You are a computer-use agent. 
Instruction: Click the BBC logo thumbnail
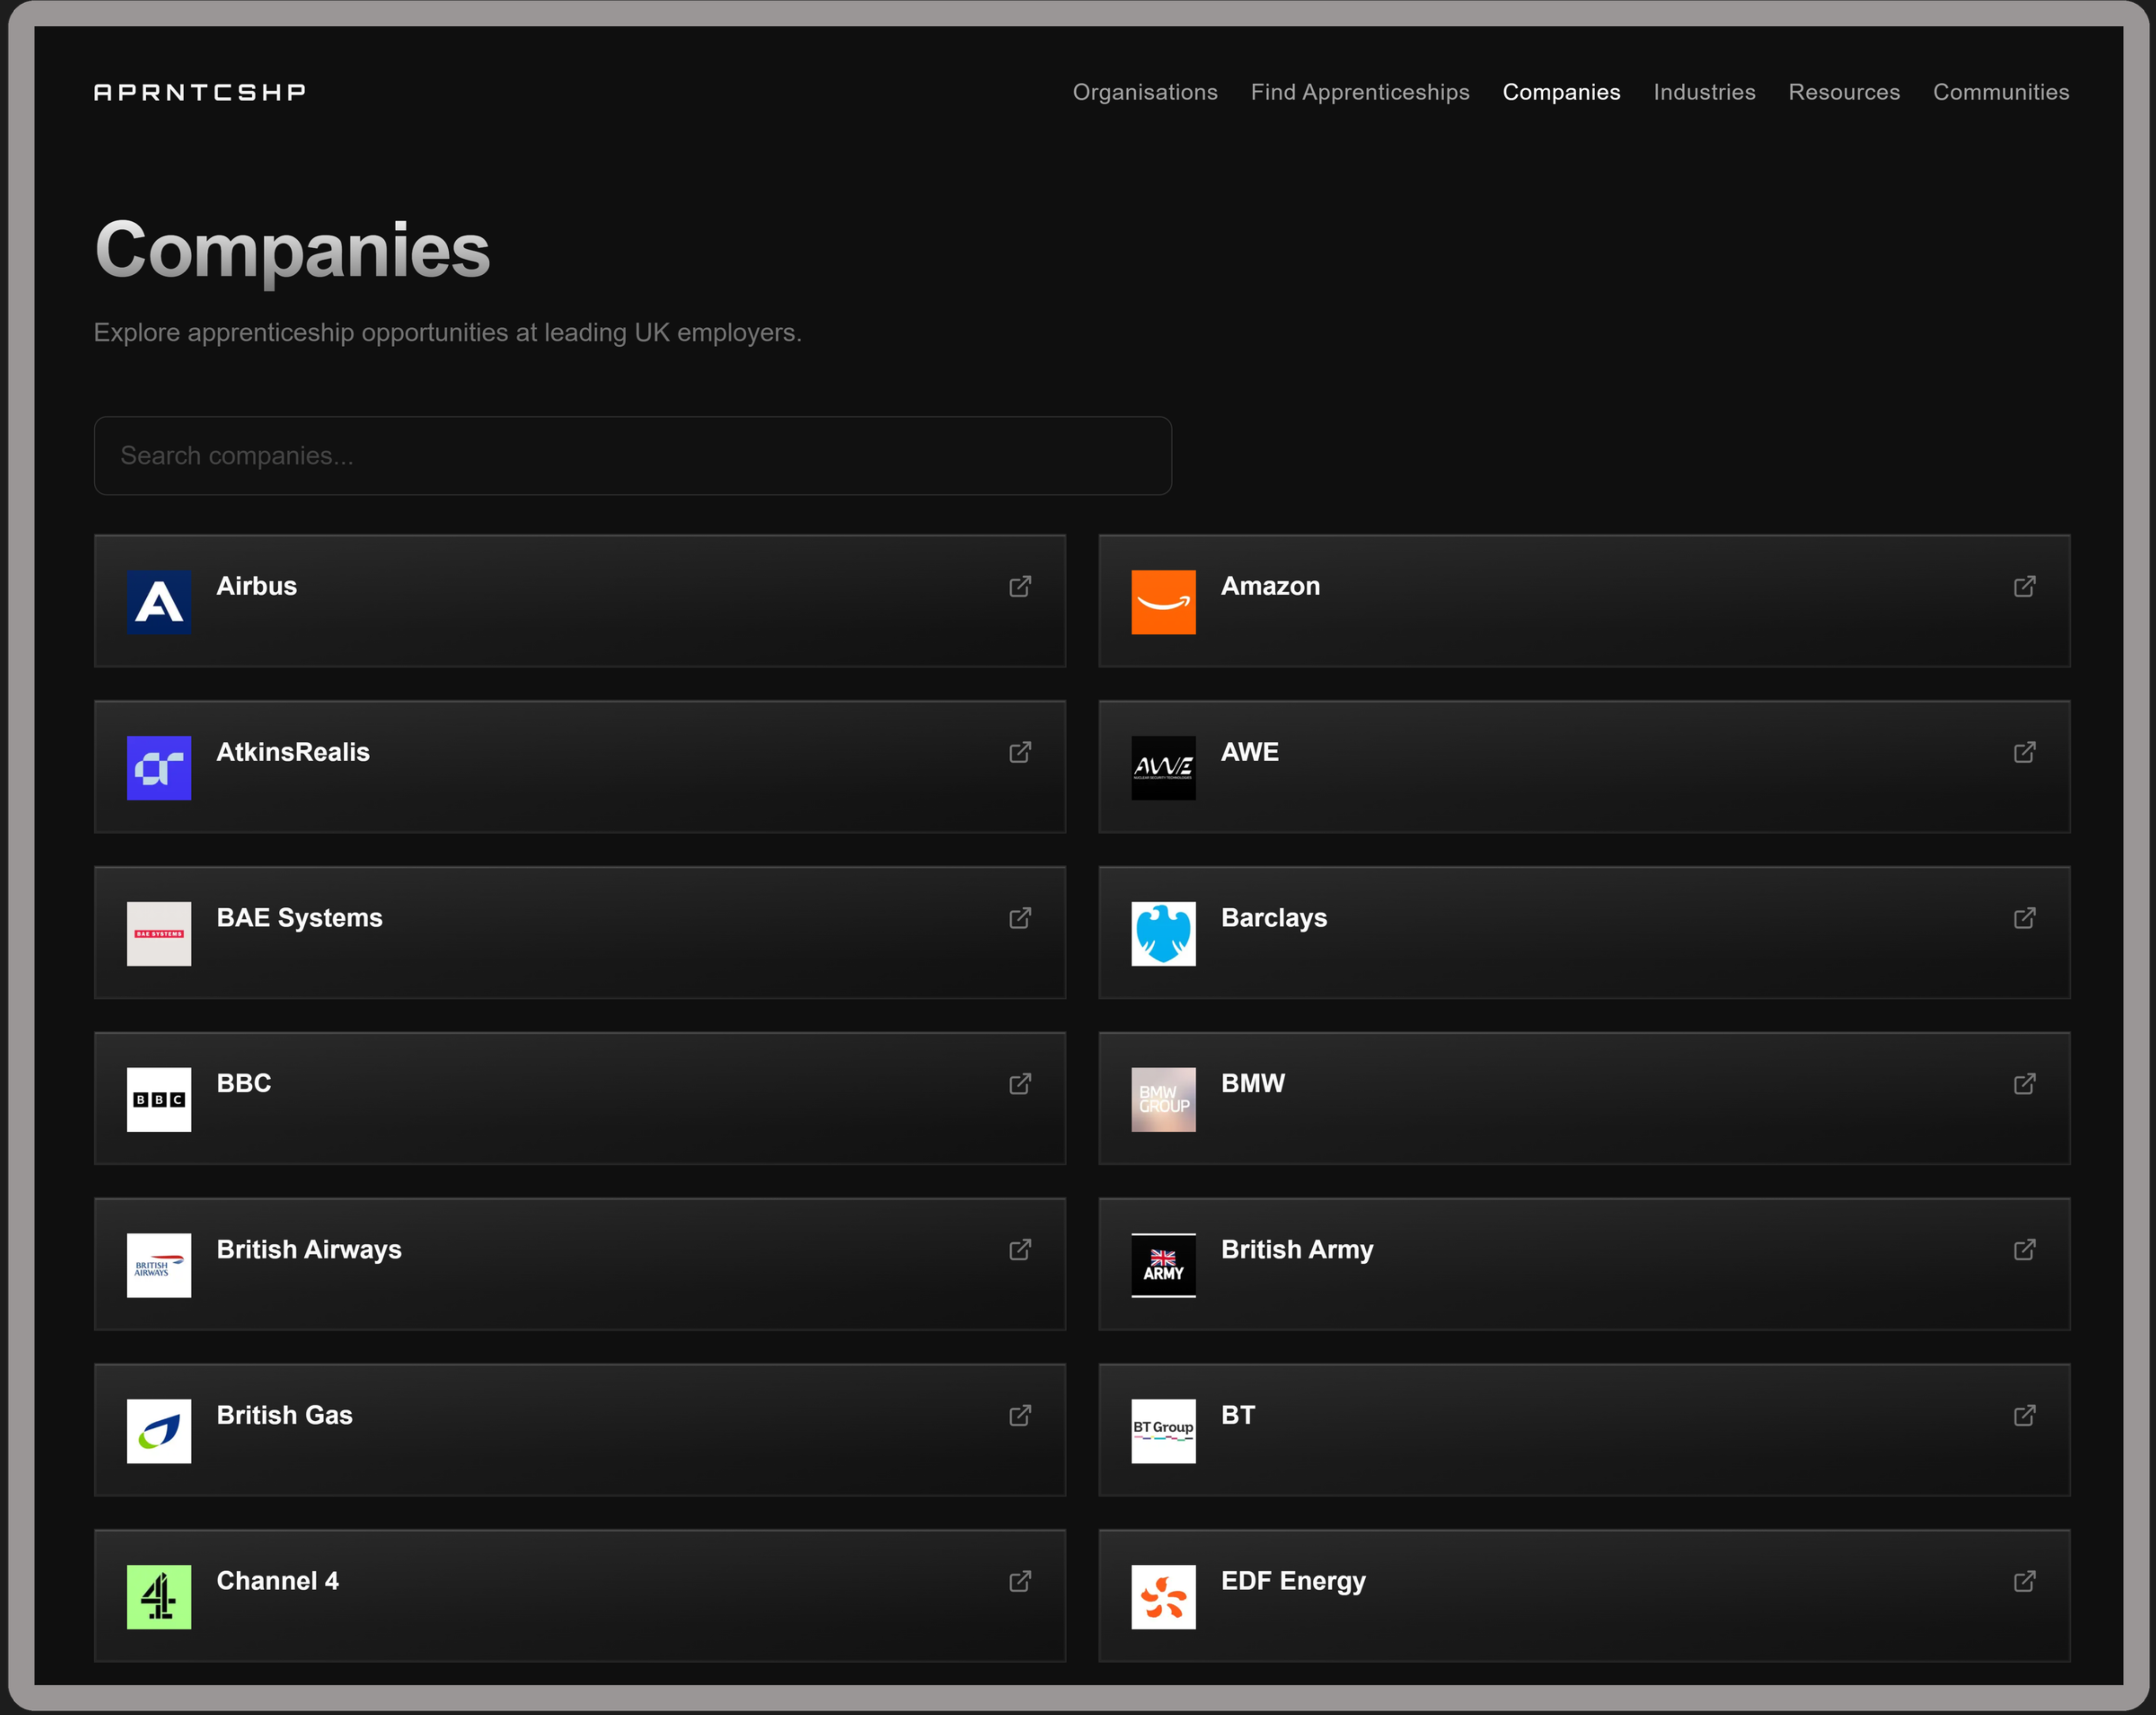coord(159,1099)
